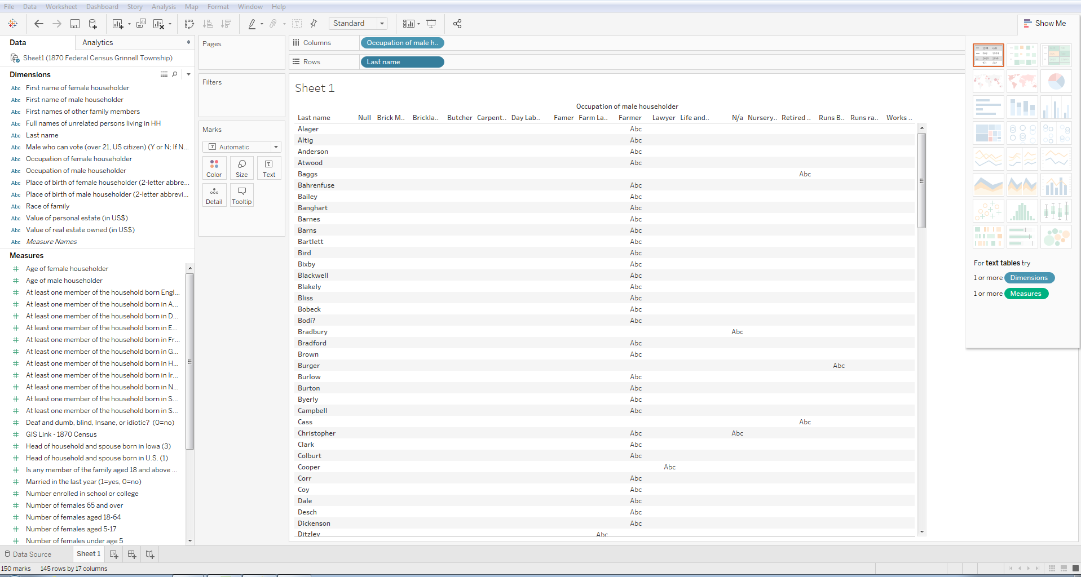Click the New Data Source icon

[x=92, y=24]
